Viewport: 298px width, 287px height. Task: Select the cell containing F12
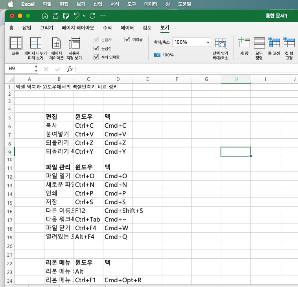[88, 211]
